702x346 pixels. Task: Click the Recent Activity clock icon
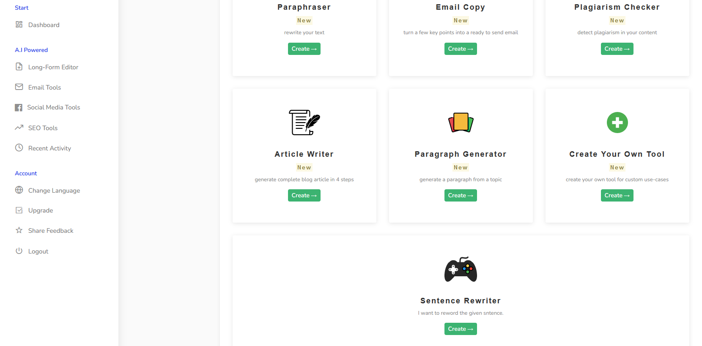(19, 148)
